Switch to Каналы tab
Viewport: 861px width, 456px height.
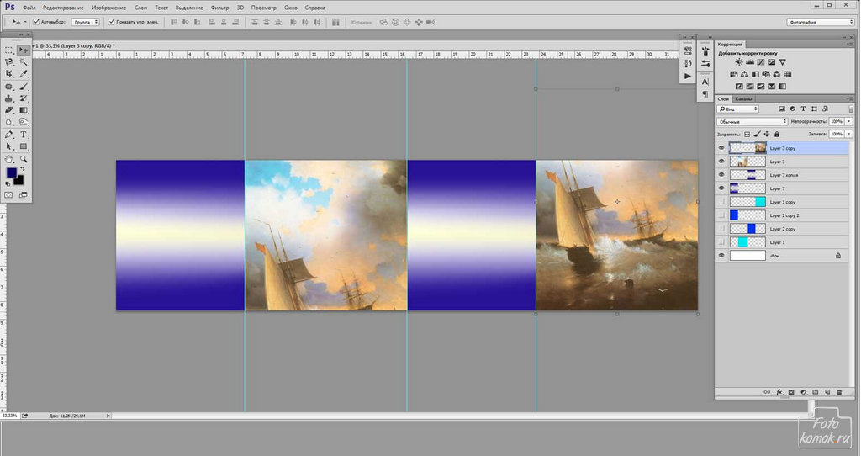pos(743,99)
